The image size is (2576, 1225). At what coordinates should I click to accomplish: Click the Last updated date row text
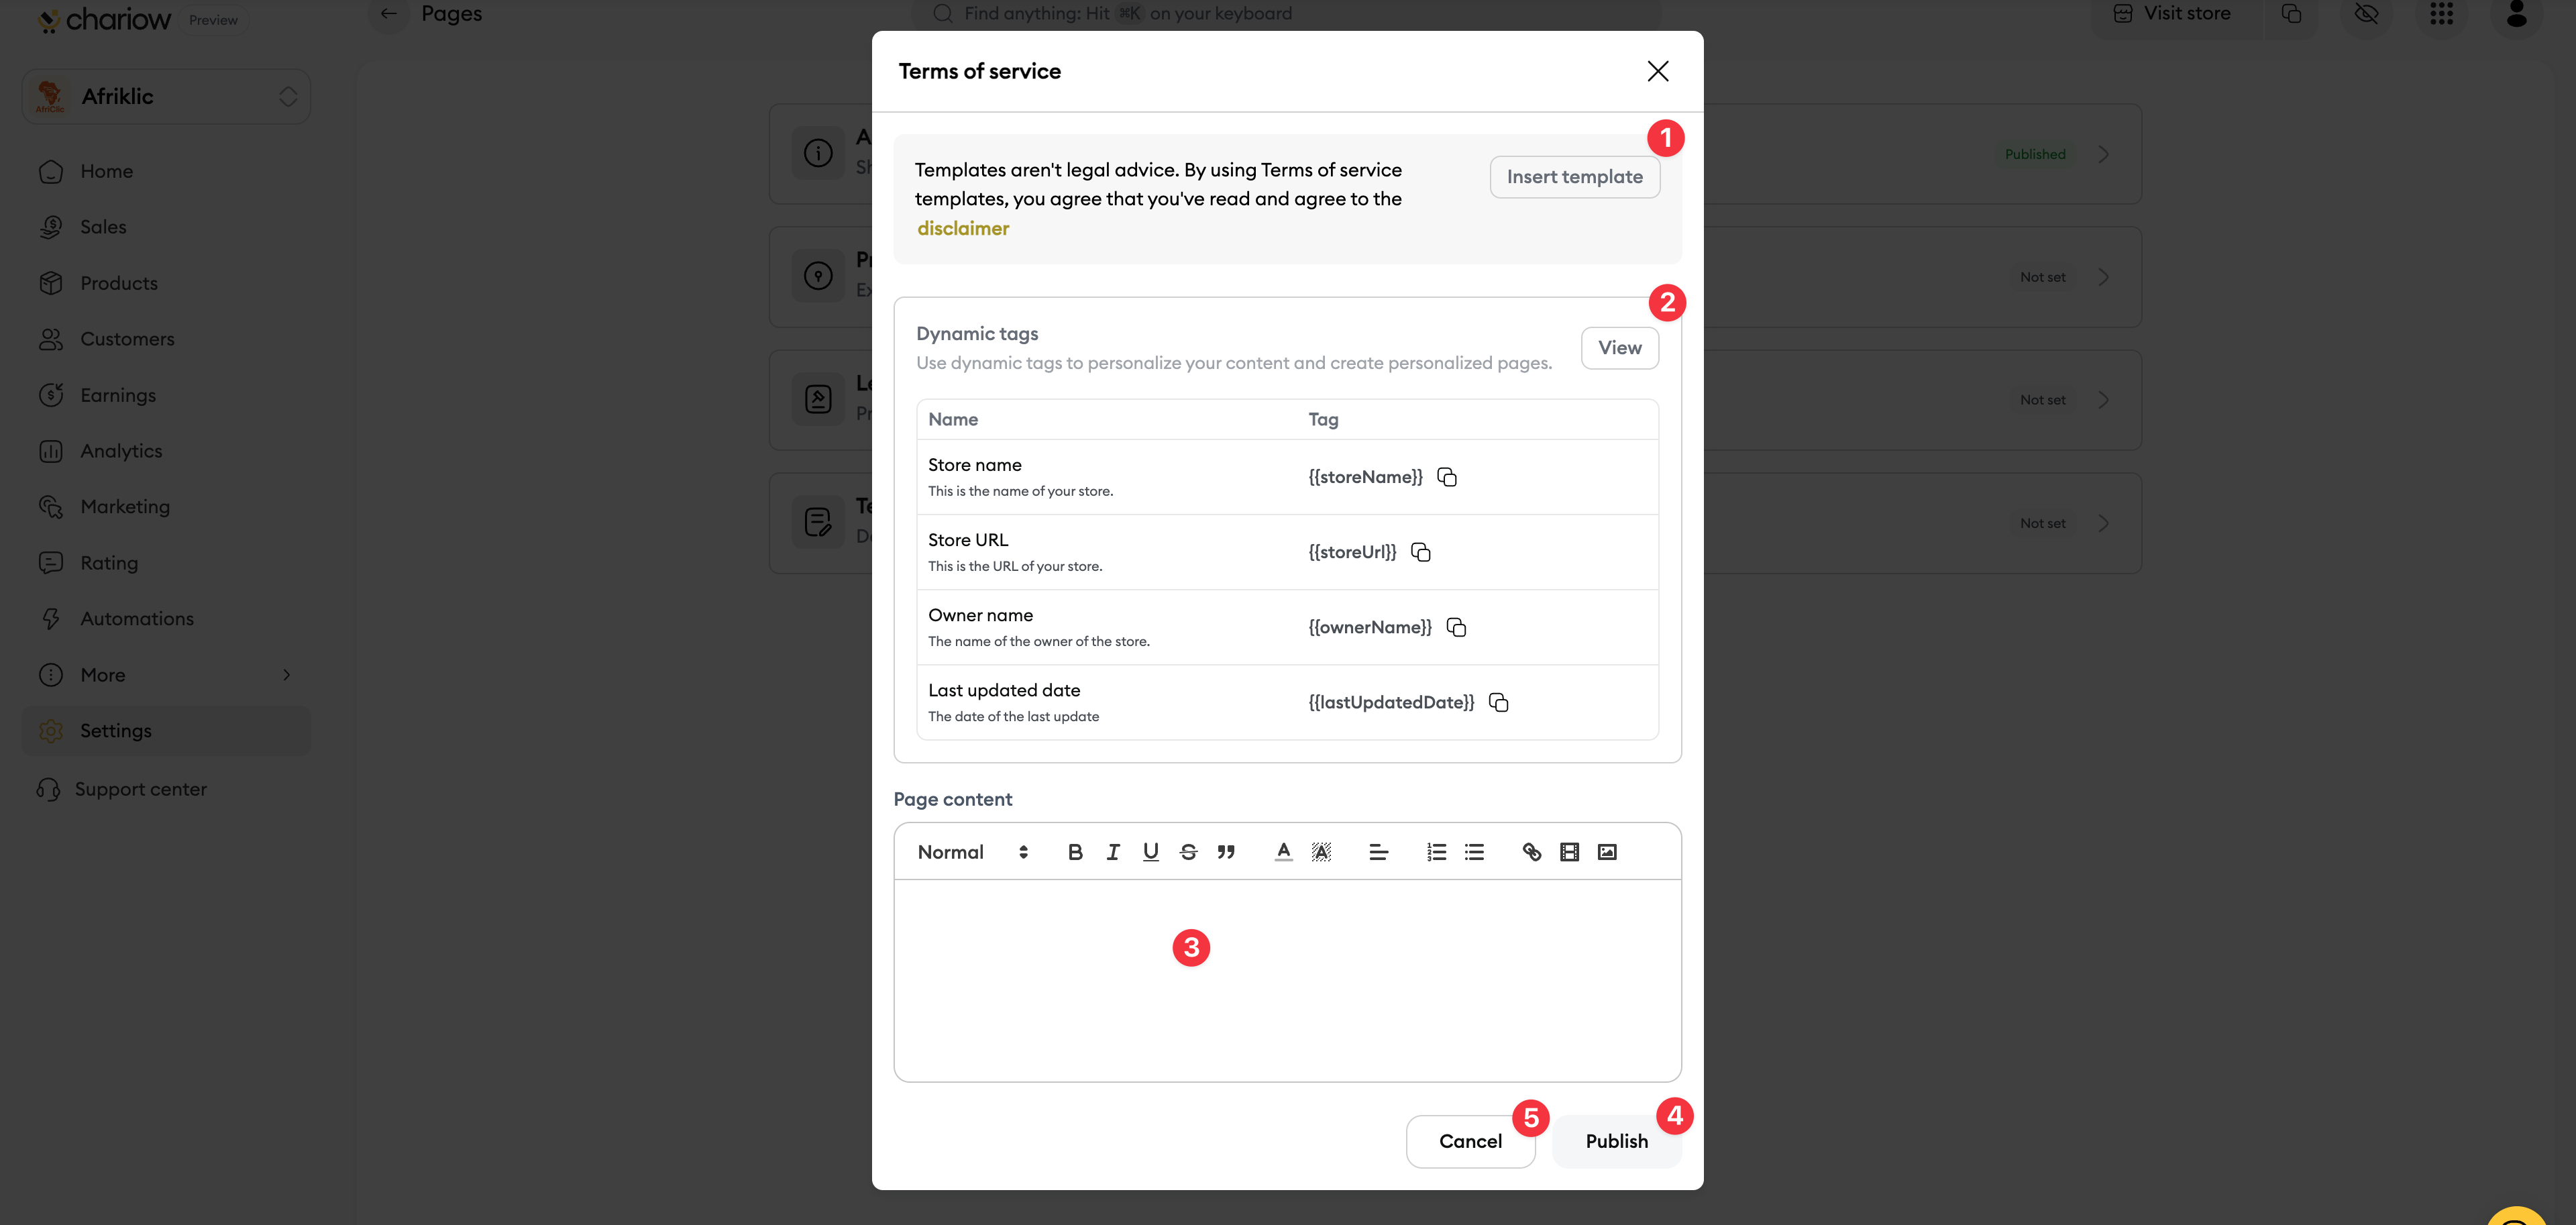(x=1004, y=690)
